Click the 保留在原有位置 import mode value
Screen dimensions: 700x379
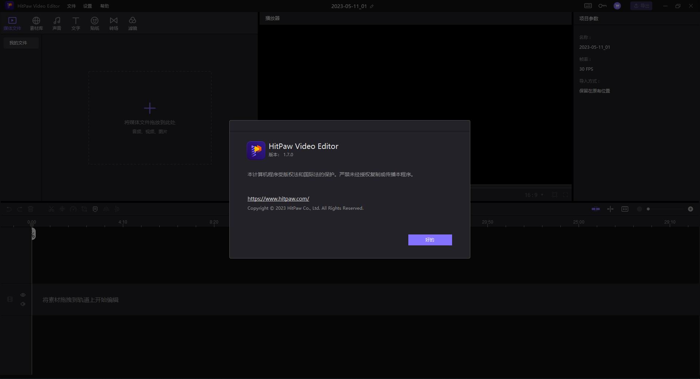pos(595,91)
